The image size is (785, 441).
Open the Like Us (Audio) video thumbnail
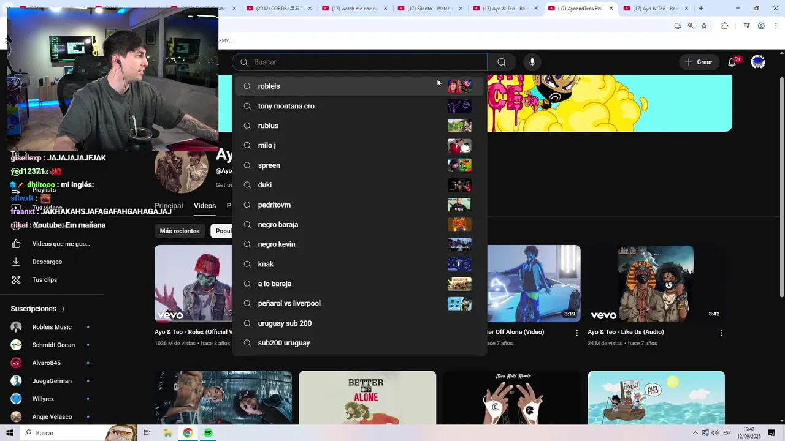pos(656,284)
